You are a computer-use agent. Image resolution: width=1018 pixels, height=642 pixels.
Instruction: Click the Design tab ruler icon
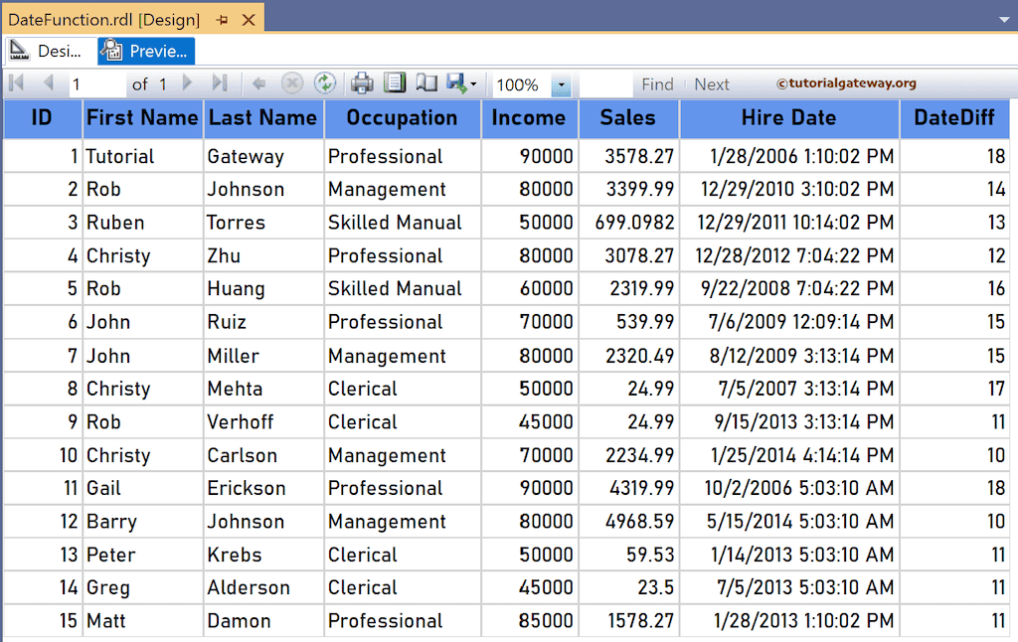point(17,50)
